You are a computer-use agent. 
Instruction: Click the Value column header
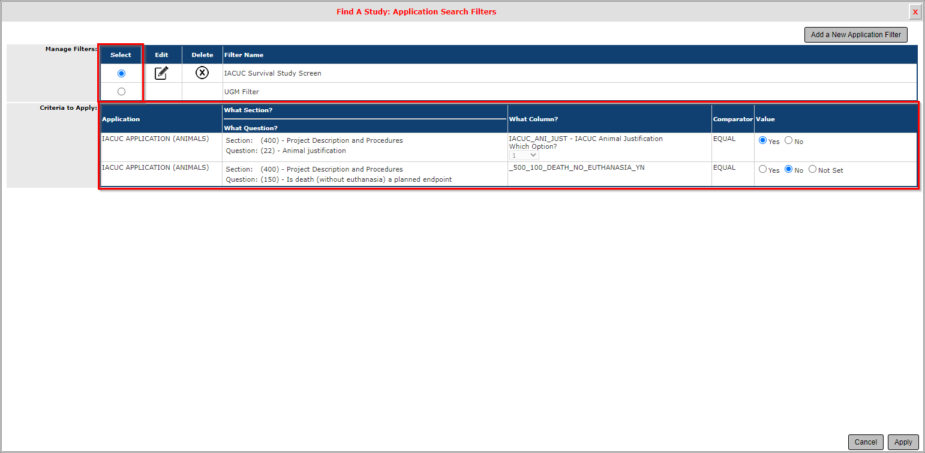click(x=765, y=119)
